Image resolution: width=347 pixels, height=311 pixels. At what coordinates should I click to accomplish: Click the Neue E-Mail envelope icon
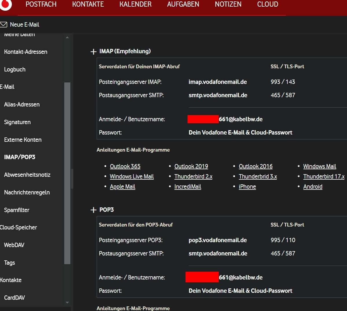tap(3, 25)
